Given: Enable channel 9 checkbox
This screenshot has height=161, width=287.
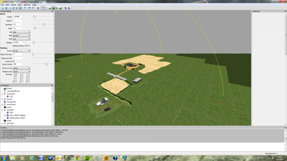Looking at the screenshot, I should (x=29, y=79).
